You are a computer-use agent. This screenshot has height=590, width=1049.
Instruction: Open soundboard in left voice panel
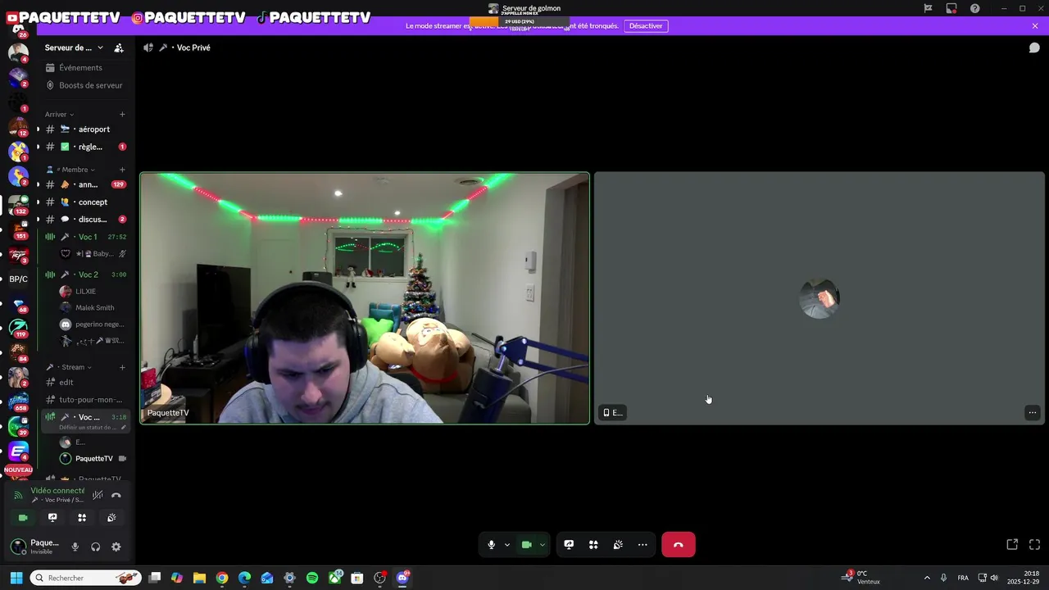111,518
